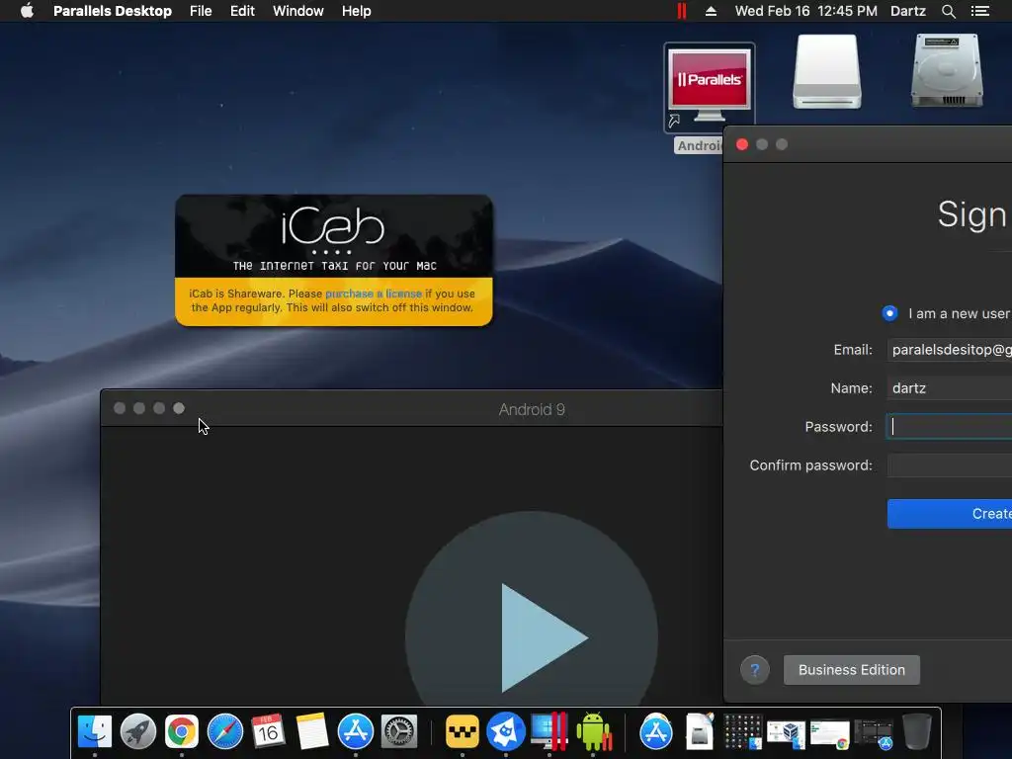The image size is (1012, 759).
Task: Click the eject icon in menu bar
Action: 711,11
